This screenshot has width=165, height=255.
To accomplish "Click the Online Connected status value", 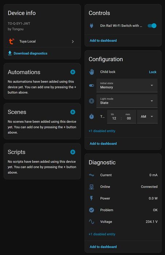I will (149, 187).
